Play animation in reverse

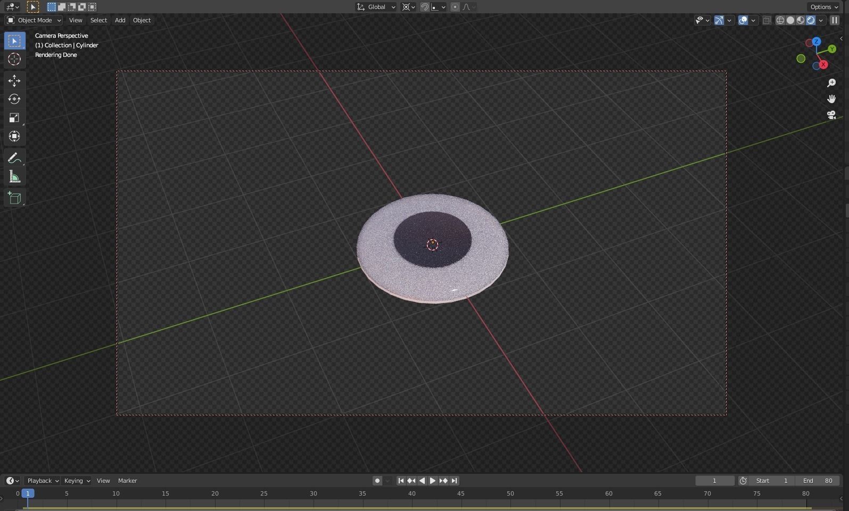point(422,481)
